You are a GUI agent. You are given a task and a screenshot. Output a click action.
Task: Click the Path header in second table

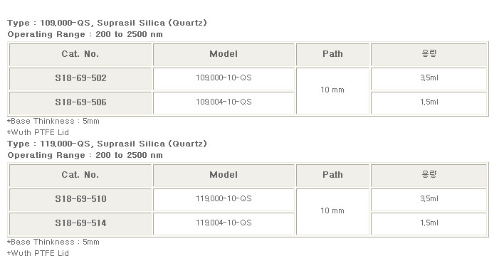click(332, 176)
